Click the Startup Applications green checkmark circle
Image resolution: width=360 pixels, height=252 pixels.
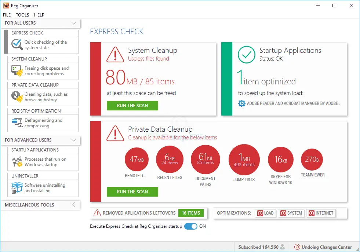click(246, 55)
